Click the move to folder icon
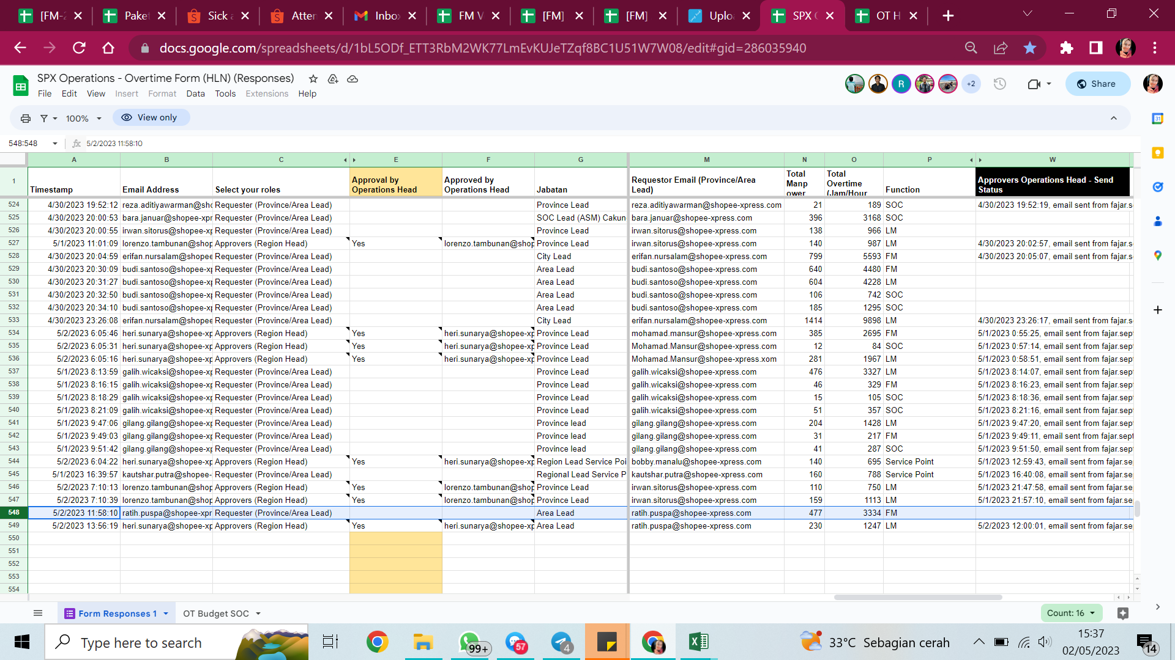 coord(333,79)
